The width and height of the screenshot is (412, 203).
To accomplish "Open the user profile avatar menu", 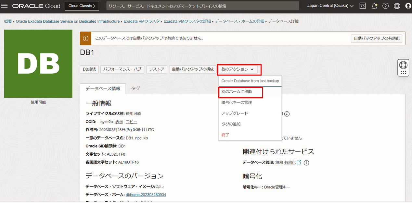I will click(x=408, y=6).
